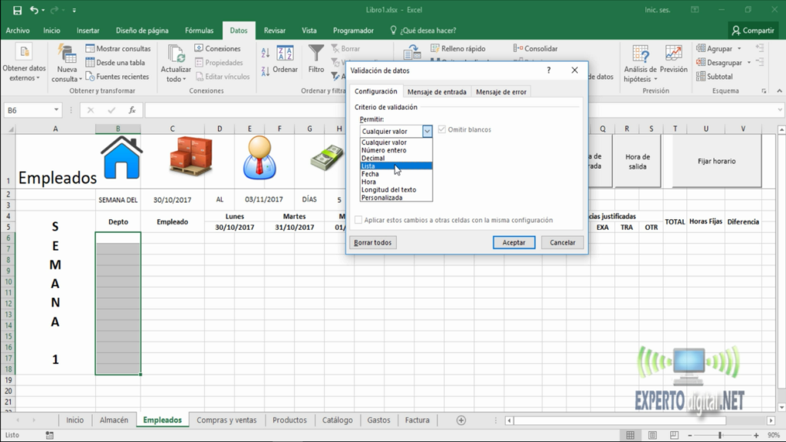This screenshot has height=442, width=786.
Task: Switch to the Almacén sheet tab
Action: (x=114, y=420)
